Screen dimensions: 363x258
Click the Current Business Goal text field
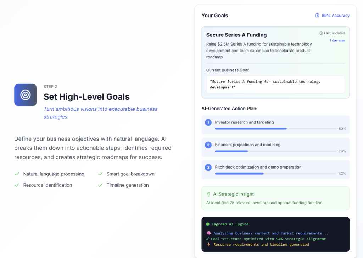pyautogui.click(x=275, y=84)
